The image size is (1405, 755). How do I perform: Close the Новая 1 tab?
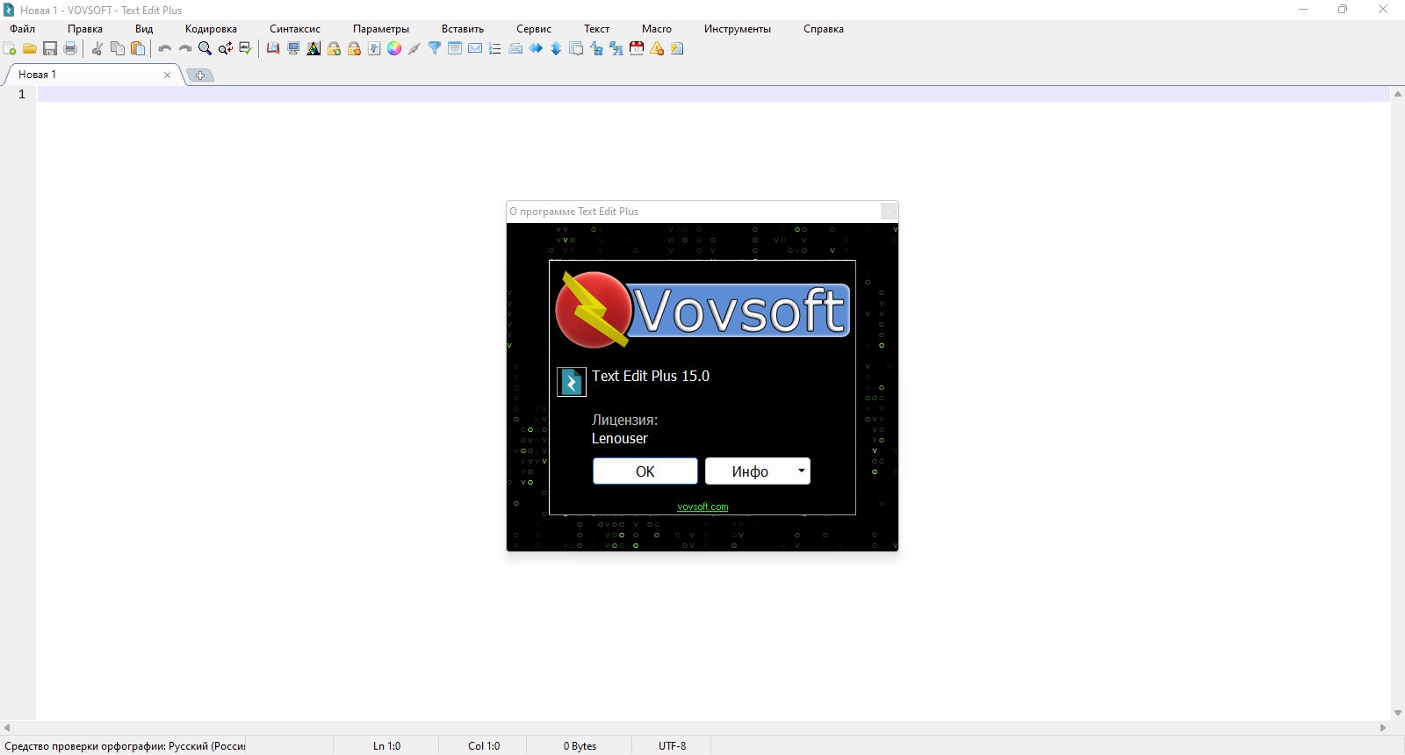(167, 75)
